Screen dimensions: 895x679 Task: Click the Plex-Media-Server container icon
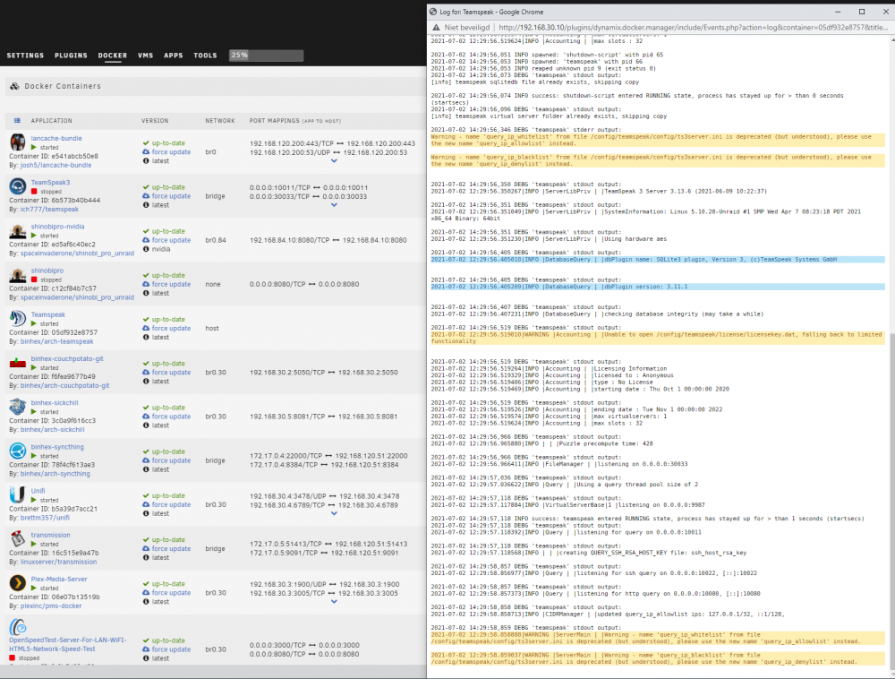pos(18,582)
